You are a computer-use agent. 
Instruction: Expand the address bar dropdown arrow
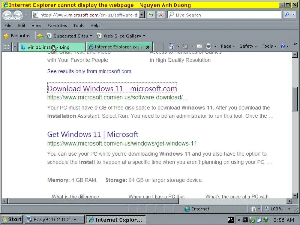point(142,15)
